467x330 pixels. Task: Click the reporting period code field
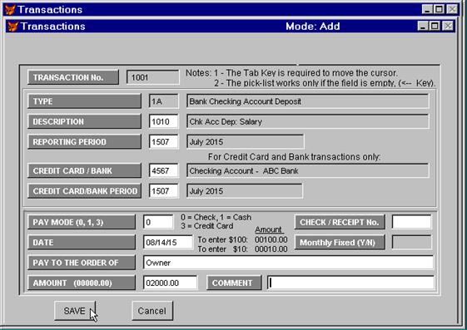(163, 142)
